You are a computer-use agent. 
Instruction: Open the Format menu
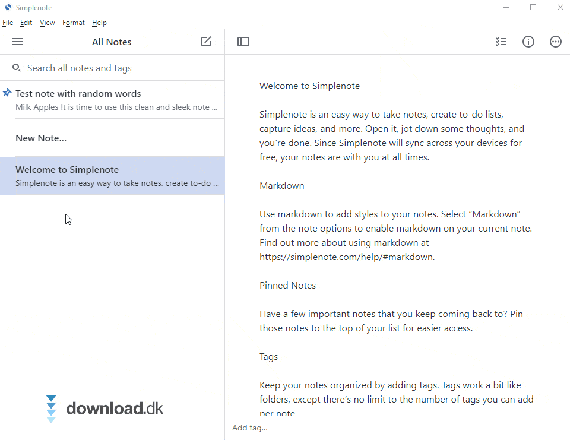[x=74, y=23]
